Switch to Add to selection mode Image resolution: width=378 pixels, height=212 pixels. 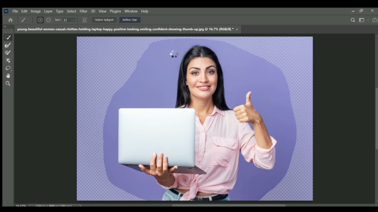click(40, 20)
